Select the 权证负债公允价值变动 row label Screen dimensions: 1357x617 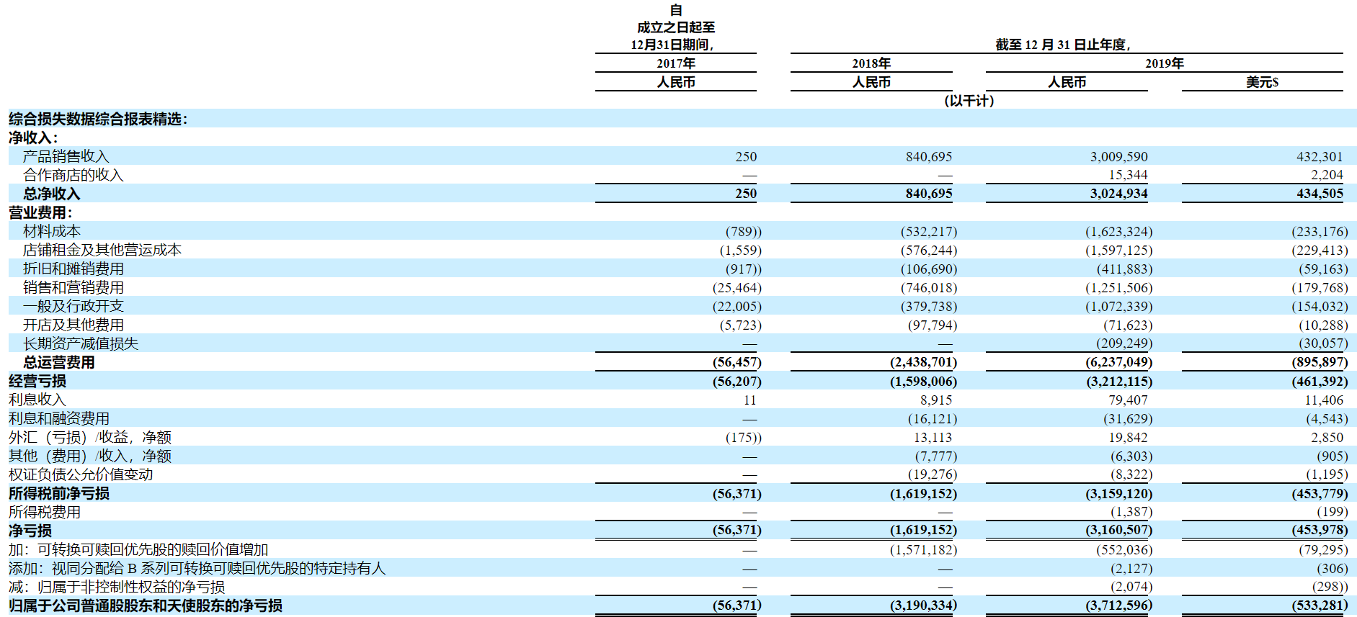pos(80,474)
